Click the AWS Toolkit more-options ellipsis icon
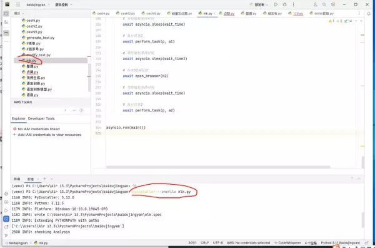Viewport: 375px width, 248px height. coord(74,110)
